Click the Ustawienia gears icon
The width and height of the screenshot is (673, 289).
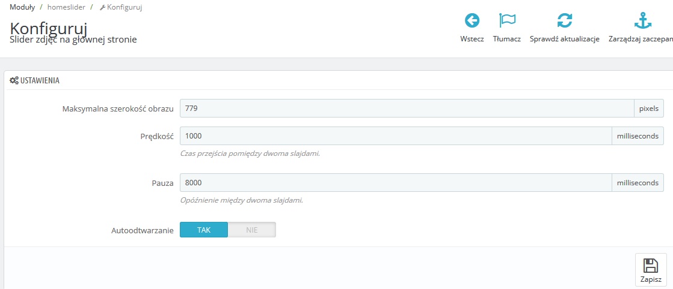[x=14, y=80]
